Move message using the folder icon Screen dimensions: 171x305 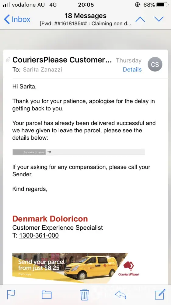[47, 295]
